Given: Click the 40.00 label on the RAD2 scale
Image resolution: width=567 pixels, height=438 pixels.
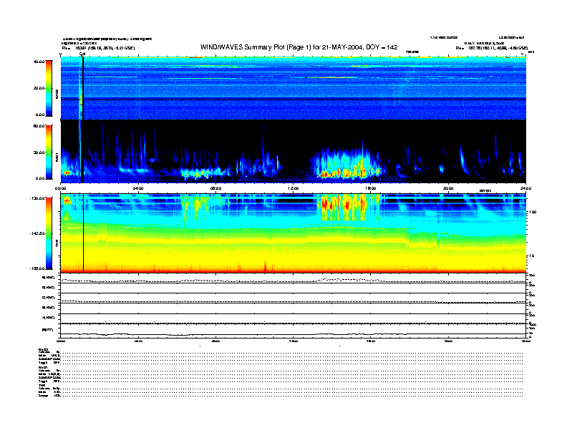Looking at the screenshot, I should click(x=39, y=62).
